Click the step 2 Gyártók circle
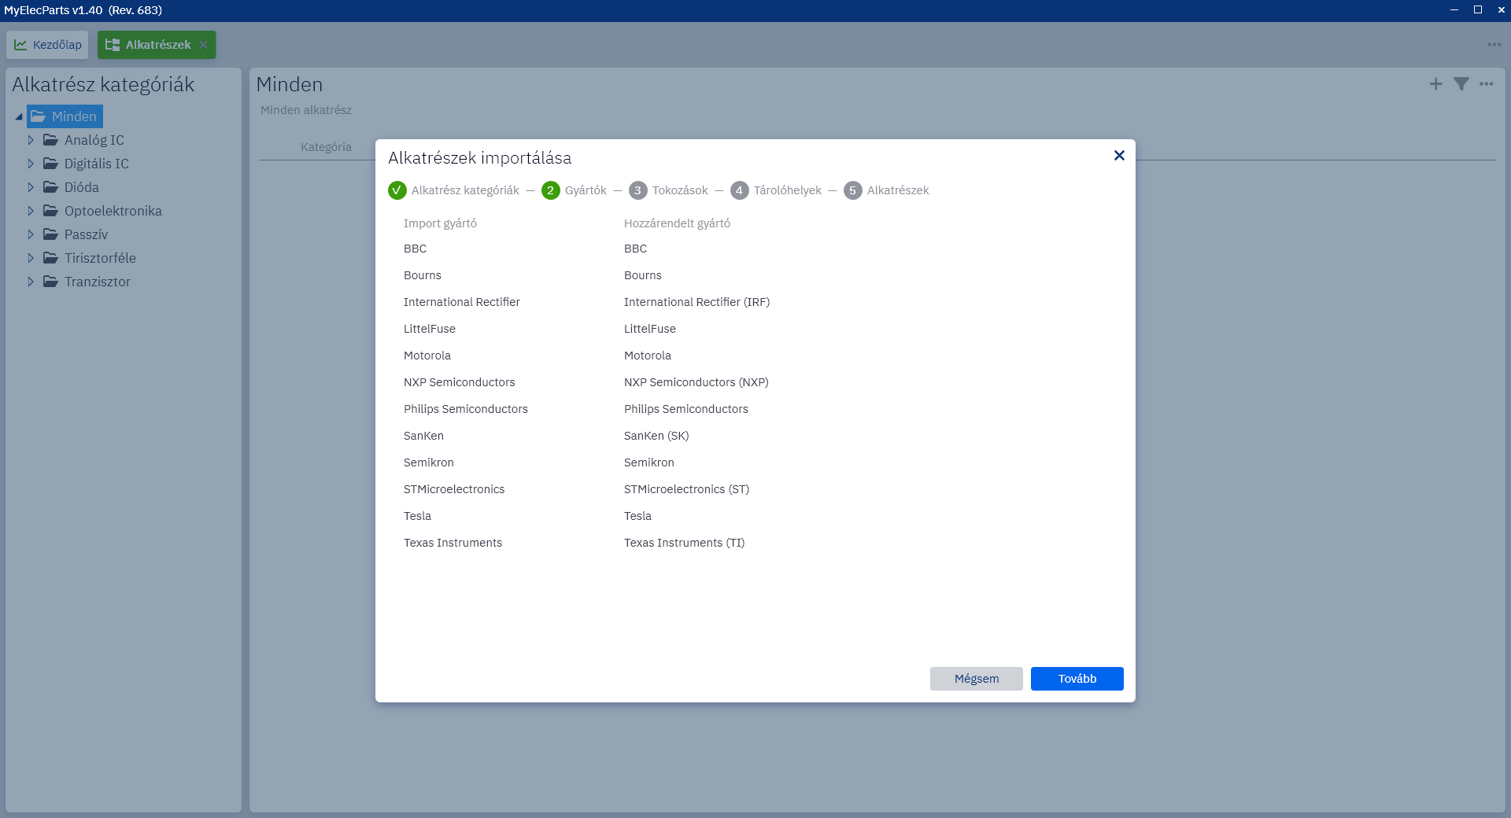Screen dimensions: 1511x818 click(x=551, y=190)
